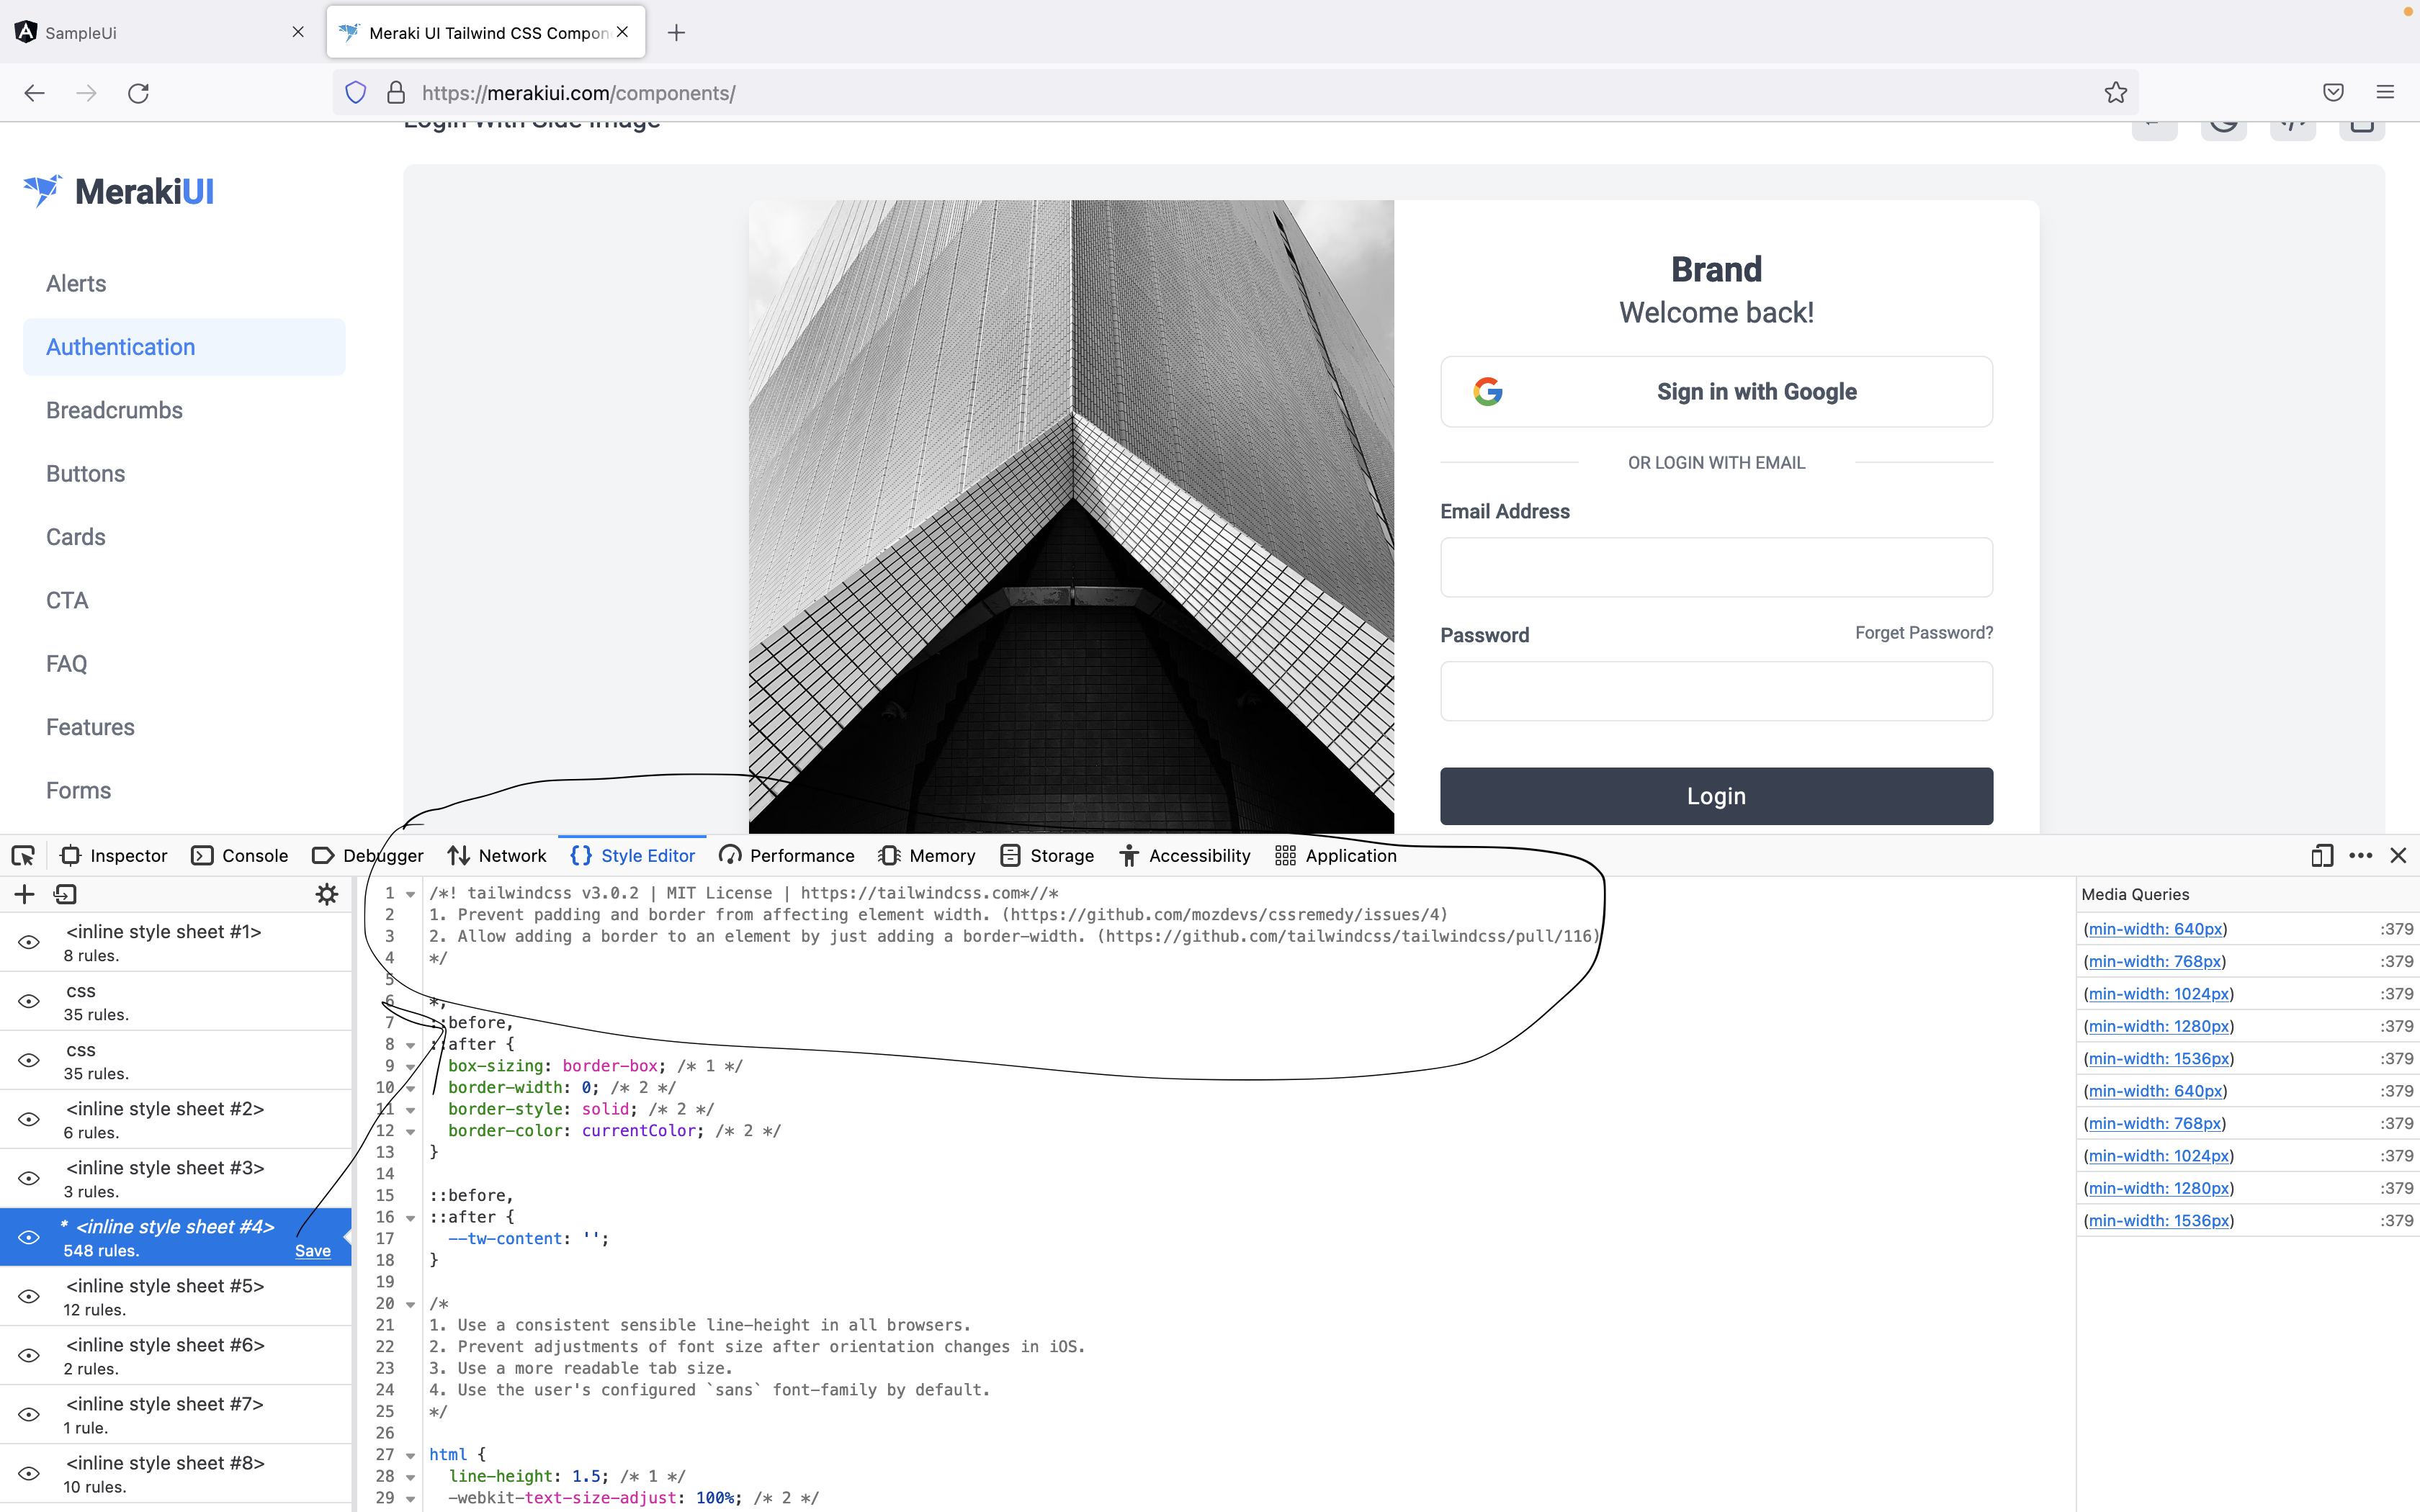This screenshot has height=1512, width=2420.
Task: Click the responsive design mode icon
Action: (2322, 856)
